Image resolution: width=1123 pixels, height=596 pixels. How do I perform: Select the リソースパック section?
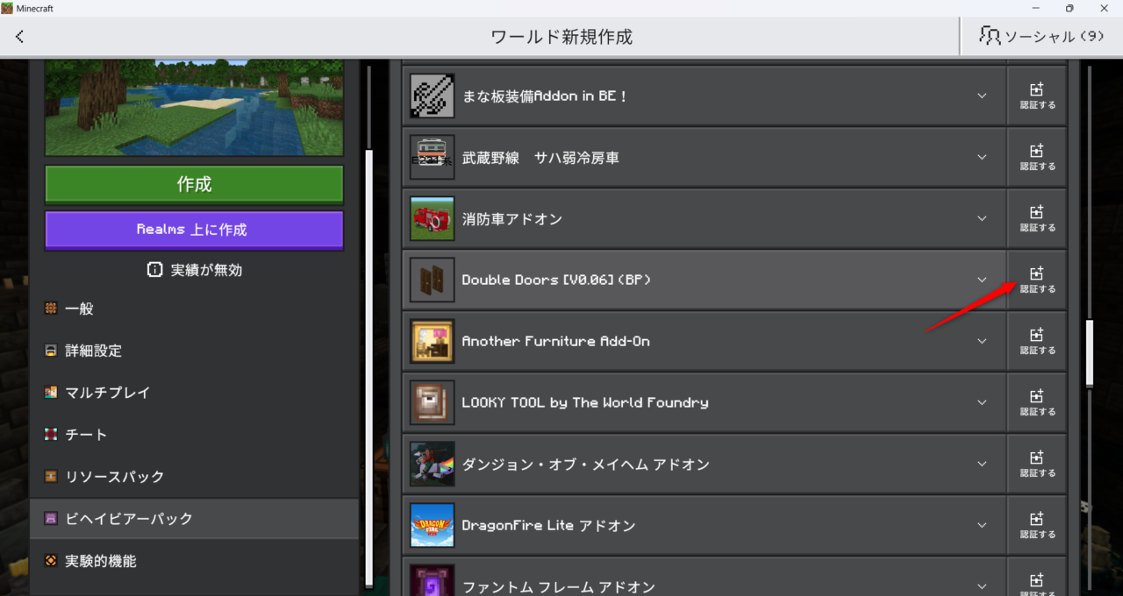point(194,477)
